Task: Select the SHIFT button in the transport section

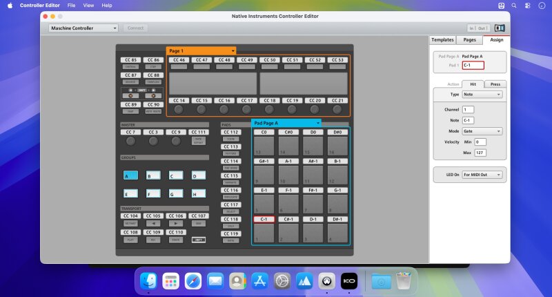Action: (x=199, y=240)
